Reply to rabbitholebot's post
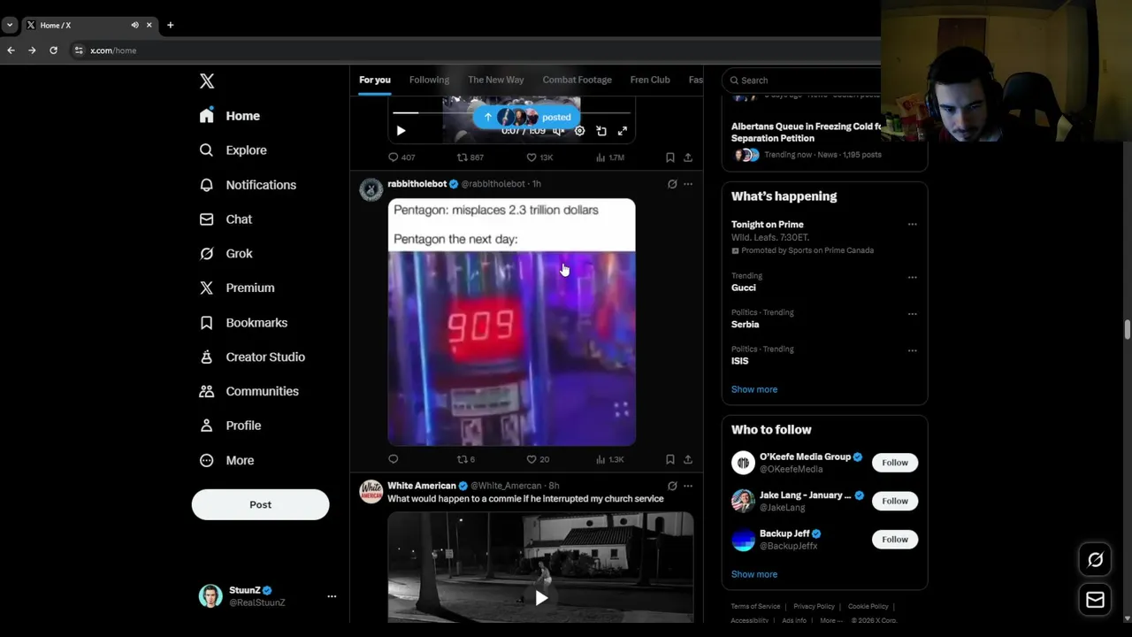This screenshot has height=637, width=1132. point(394,459)
